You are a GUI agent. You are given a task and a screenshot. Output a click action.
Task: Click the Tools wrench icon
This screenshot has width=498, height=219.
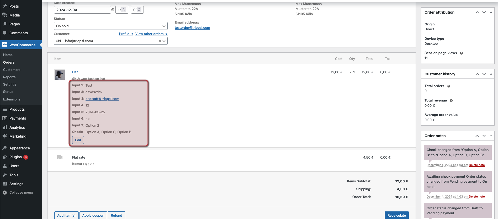(x=5, y=175)
